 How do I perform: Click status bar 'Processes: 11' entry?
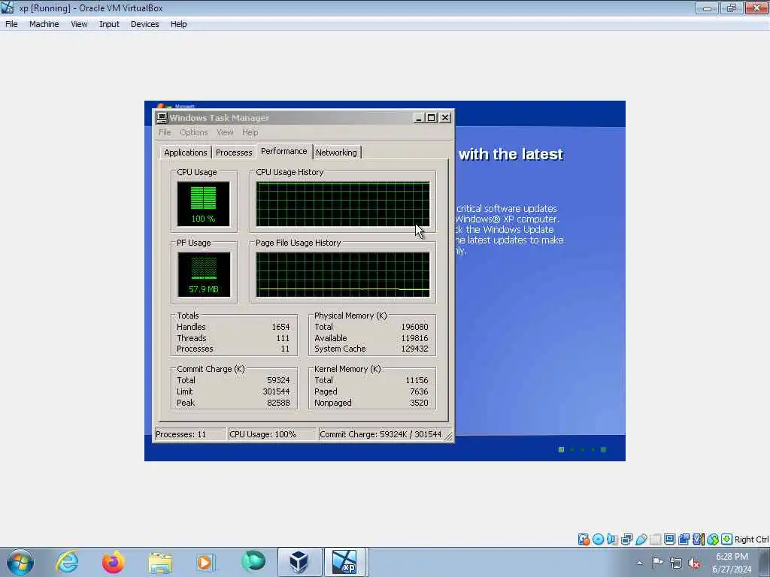(x=190, y=434)
